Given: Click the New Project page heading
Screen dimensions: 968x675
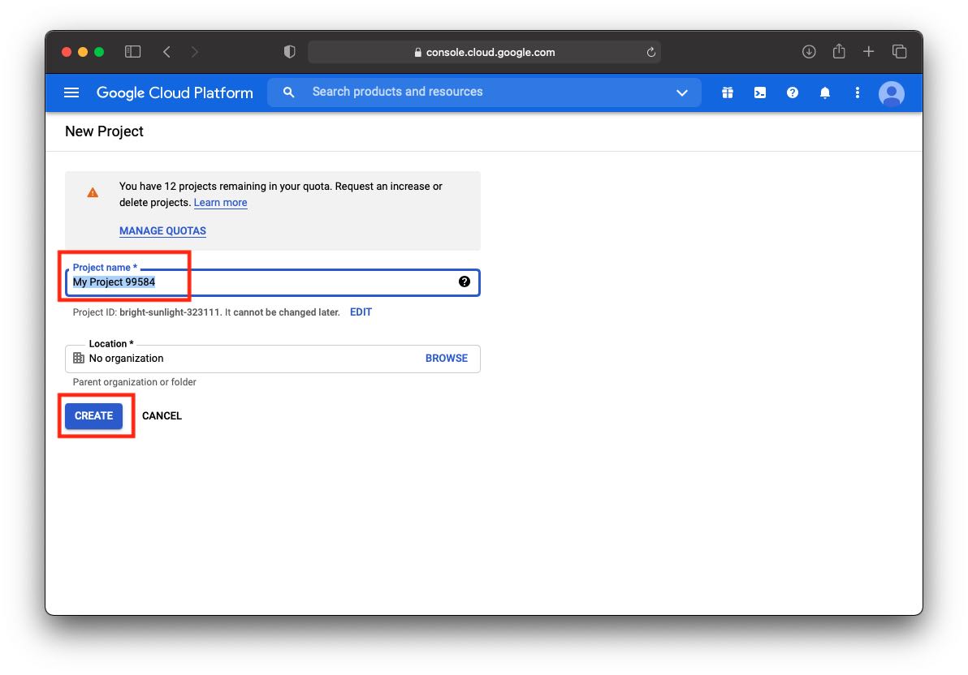Looking at the screenshot, I should [x=104, y=131].
